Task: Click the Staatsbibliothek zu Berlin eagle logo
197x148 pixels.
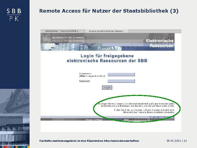Action: pos(47,39)
